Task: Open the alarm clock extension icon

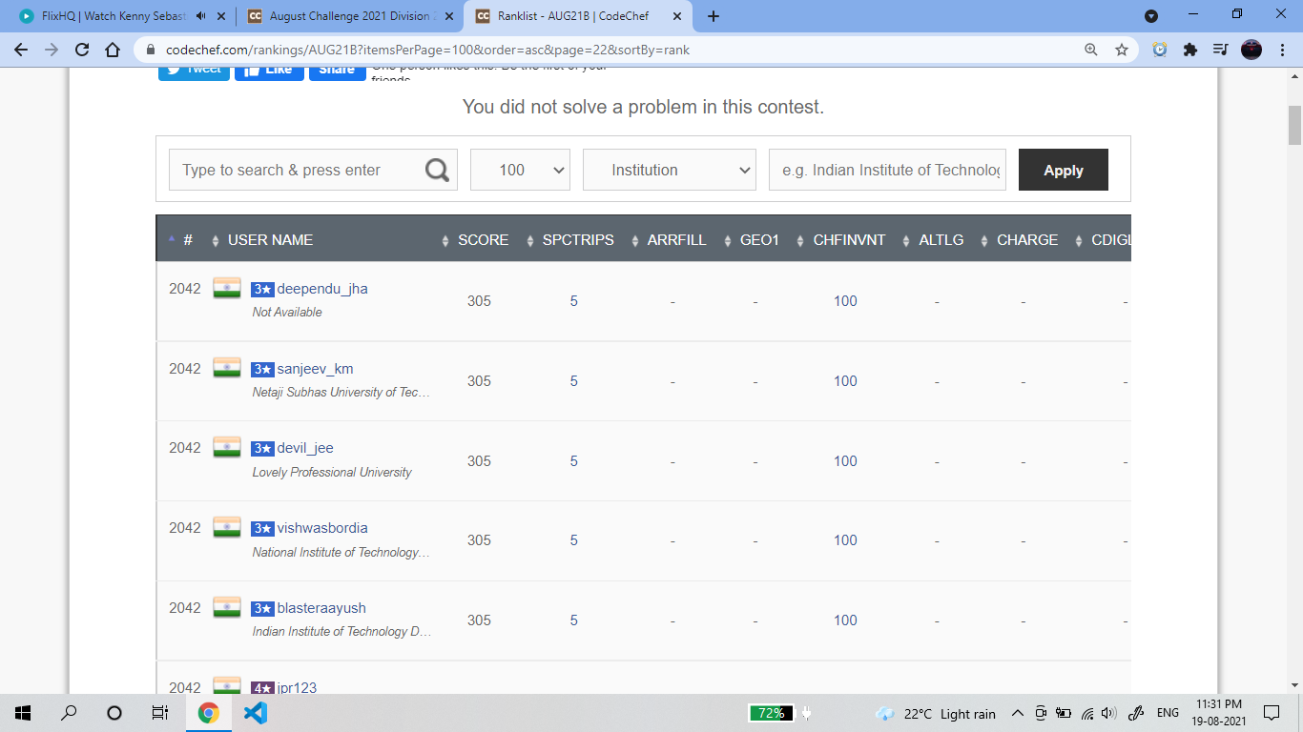Action: (1160, 50)
